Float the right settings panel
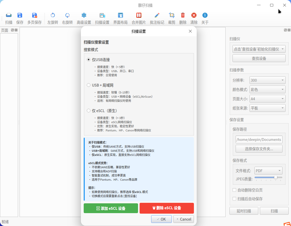The width and height of the screenshot is (291, 226). (x=285, y=30)
